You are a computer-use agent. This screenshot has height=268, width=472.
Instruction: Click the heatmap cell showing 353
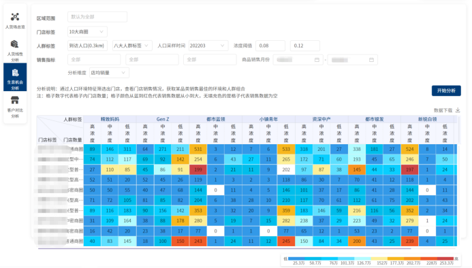[198, 211]
